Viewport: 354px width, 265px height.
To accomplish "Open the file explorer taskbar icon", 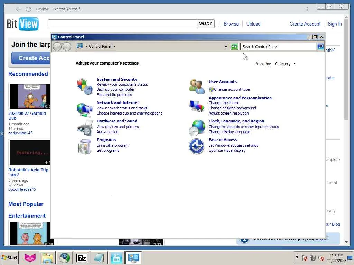I will pyautogui.click(x=47, y=257).
